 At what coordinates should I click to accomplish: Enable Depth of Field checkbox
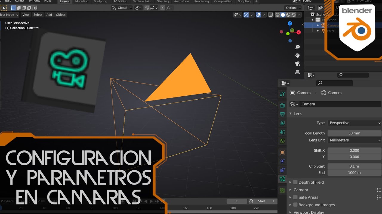(x=295, y=182)
